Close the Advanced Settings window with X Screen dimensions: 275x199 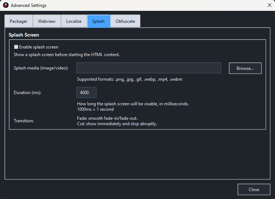269,5
